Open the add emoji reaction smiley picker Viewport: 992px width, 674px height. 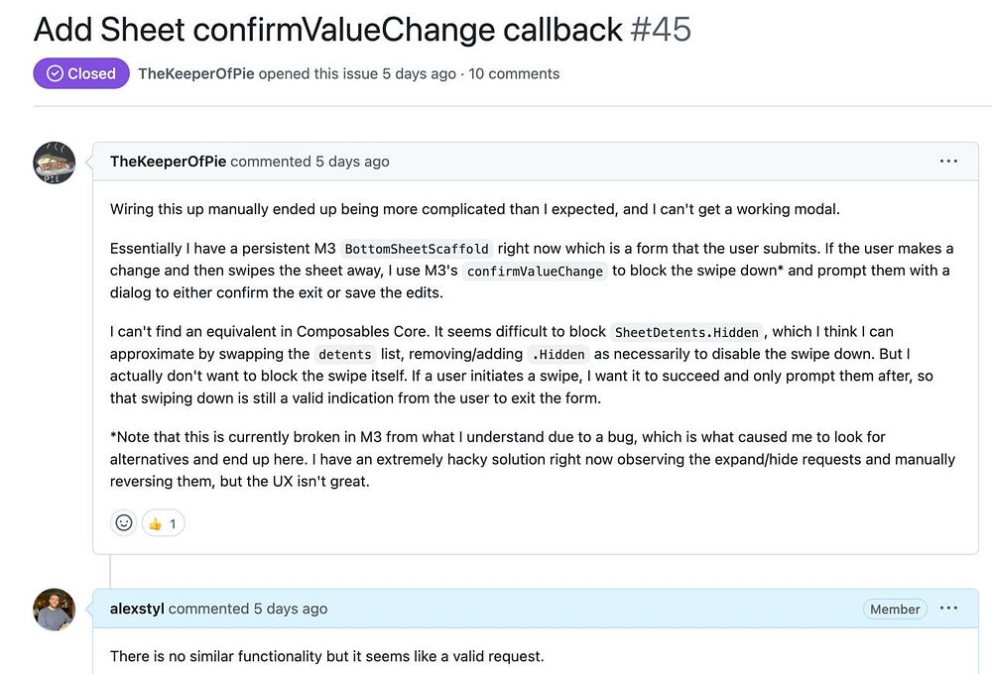pos(124,522)
